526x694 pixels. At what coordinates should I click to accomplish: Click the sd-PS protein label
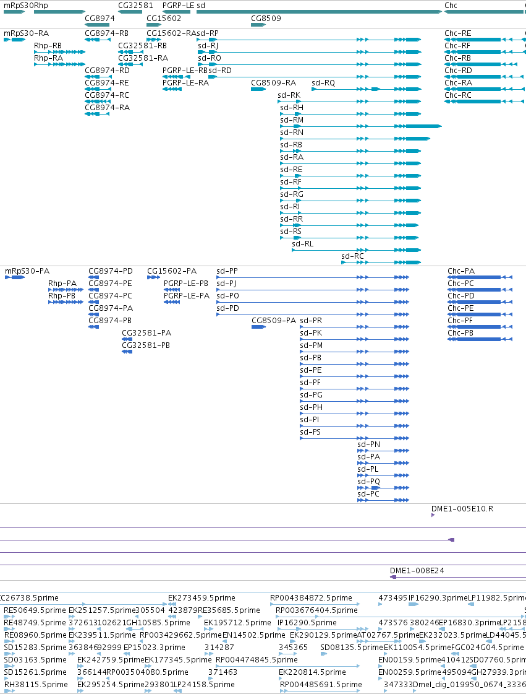tap(310, 432)
